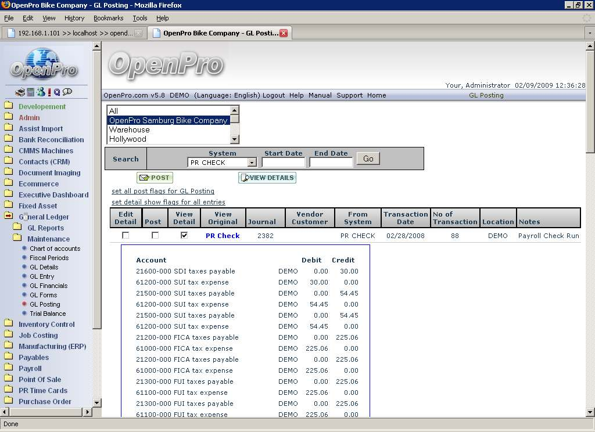Enable the Edit Detail checkbox for PR Check
Image resolution: width=595 pixels, height=432 pixels.
coord(126,236)
